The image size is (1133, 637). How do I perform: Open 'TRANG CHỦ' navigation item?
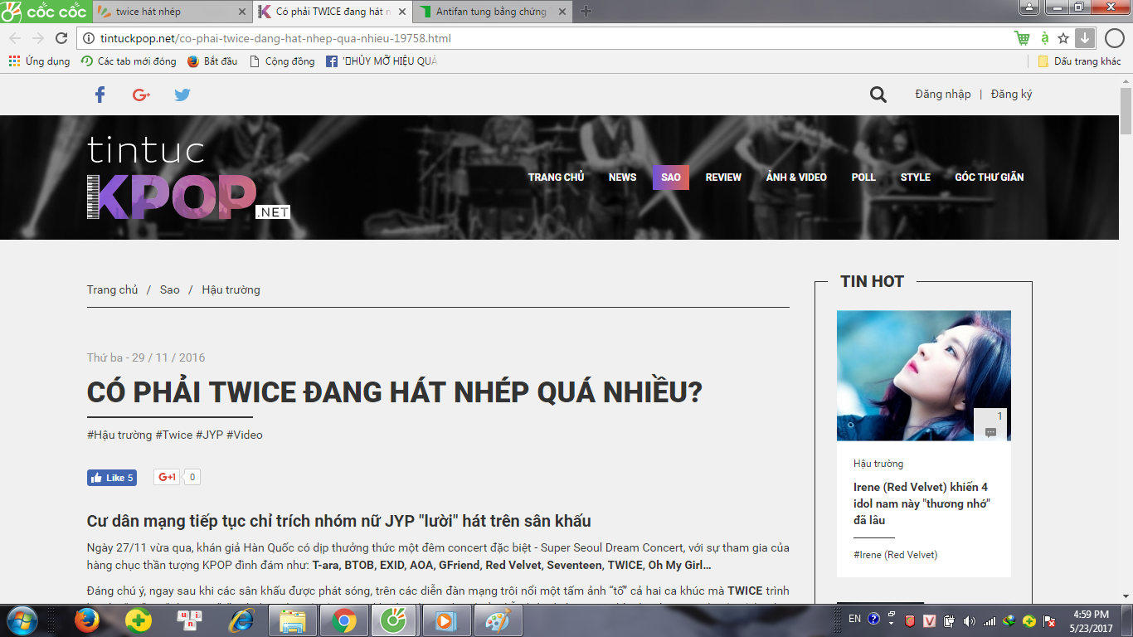(x=556, y=177)
